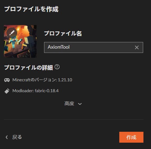Click the 1.21.10 version number
This screenshot has height=149, width=151.
pos(65,80)
